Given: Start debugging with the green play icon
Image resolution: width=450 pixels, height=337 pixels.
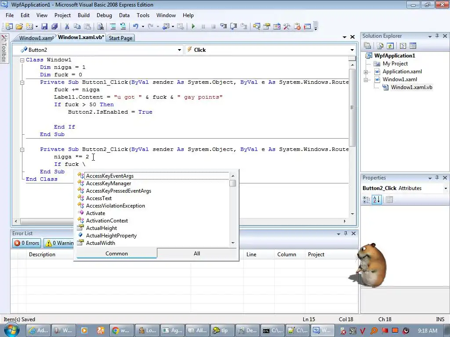Looking at the screenshot, I should click(x=193, y=26).
